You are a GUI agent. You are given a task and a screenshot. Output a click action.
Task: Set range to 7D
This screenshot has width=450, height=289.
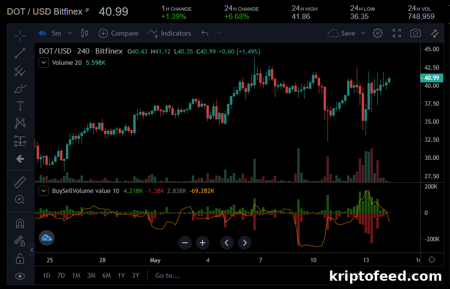pos(61,275)
